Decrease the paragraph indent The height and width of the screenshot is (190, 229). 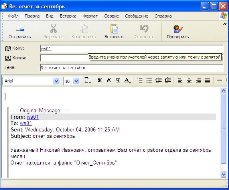(x=158, y=80)
